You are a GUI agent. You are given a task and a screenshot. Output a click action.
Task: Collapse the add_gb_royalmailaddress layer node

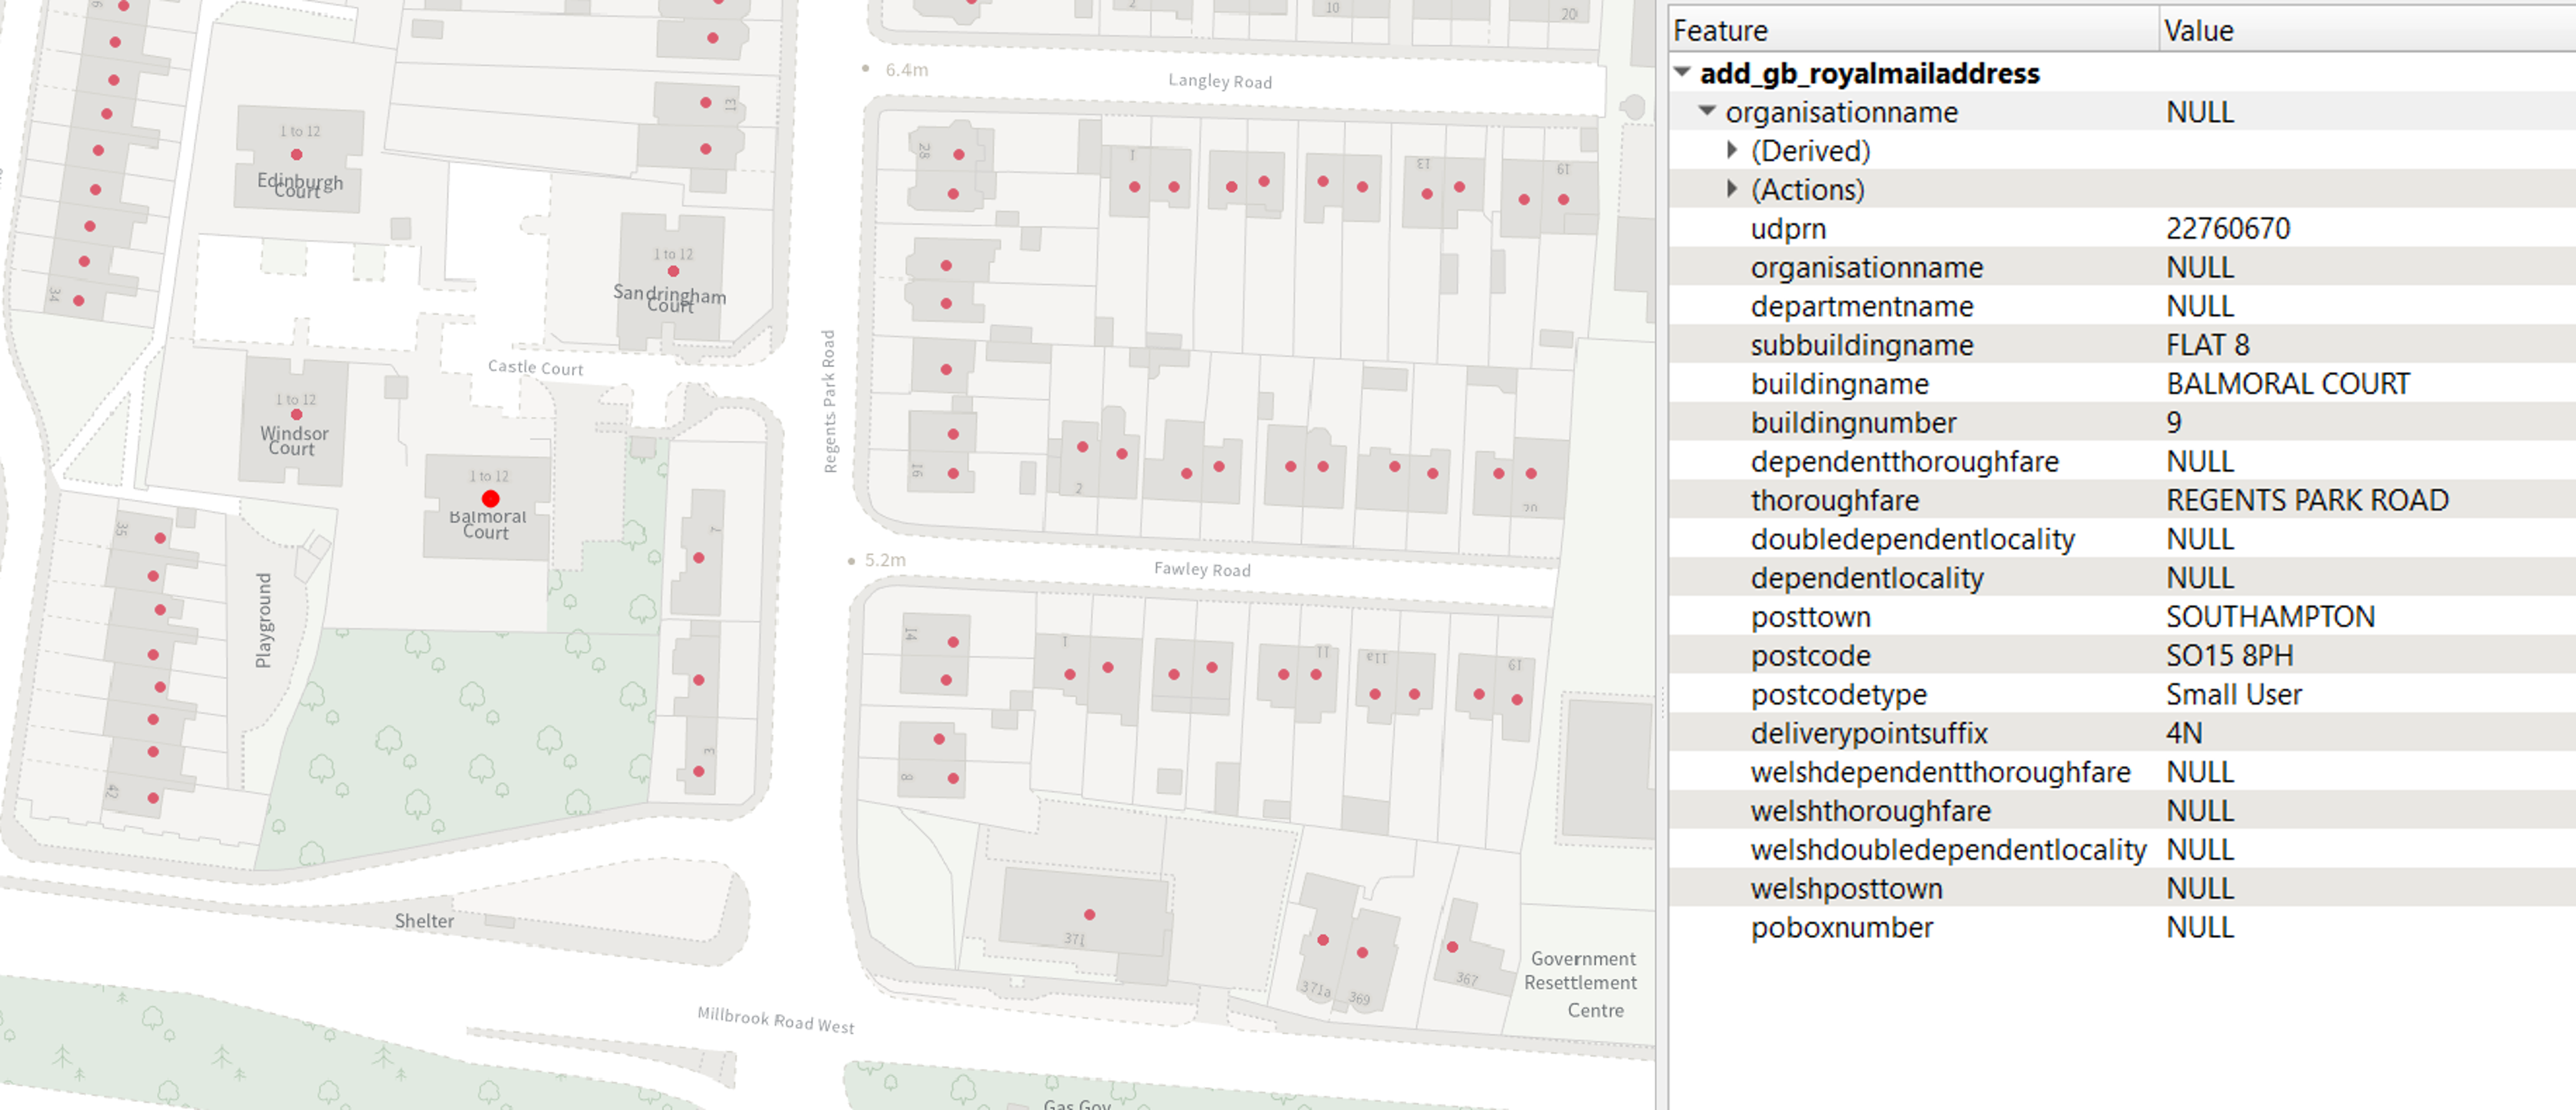click(x=1682, y=73)
